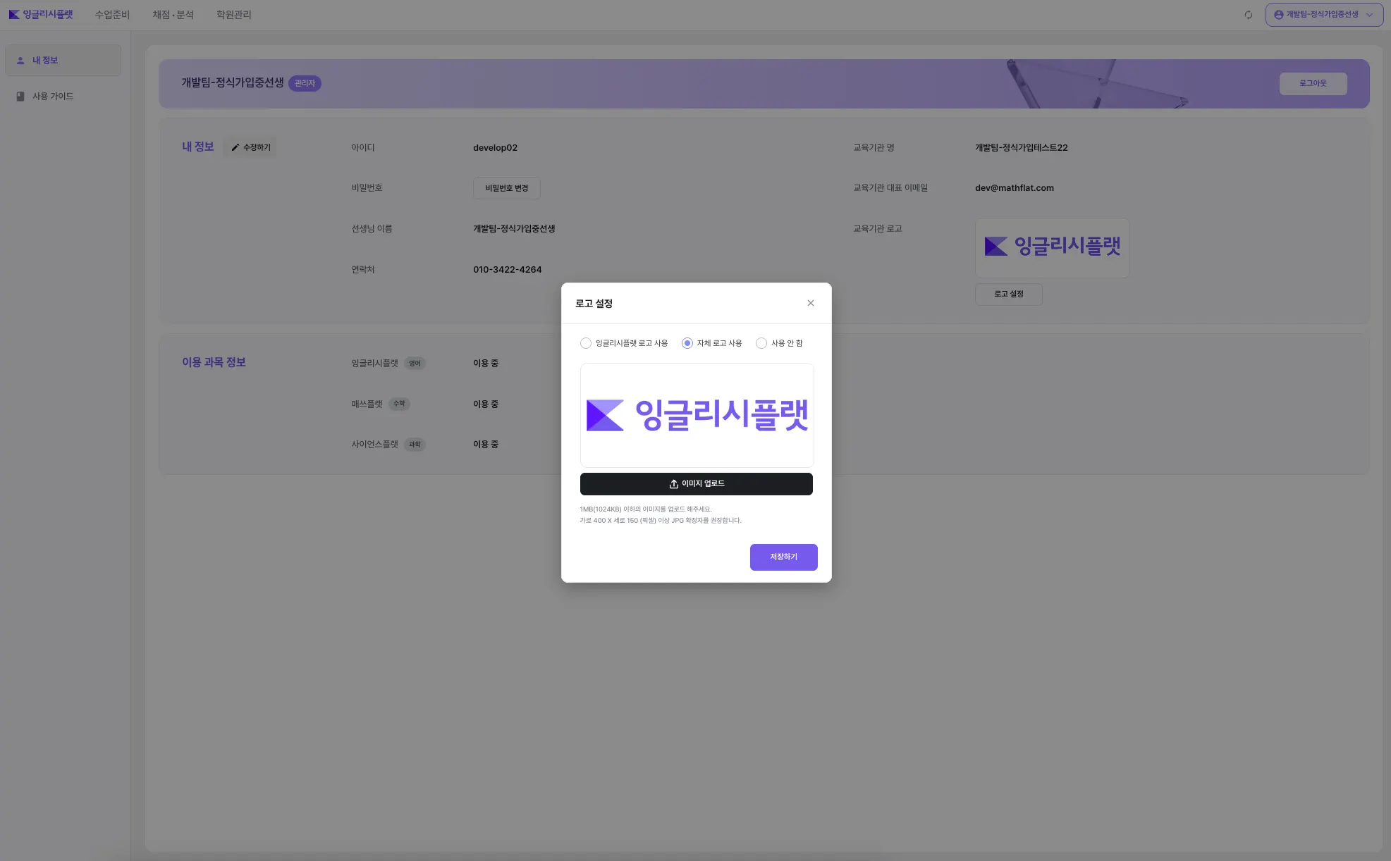
Task: Click the 잉글리시플랫 logo in header
Action: coord(41,14)
